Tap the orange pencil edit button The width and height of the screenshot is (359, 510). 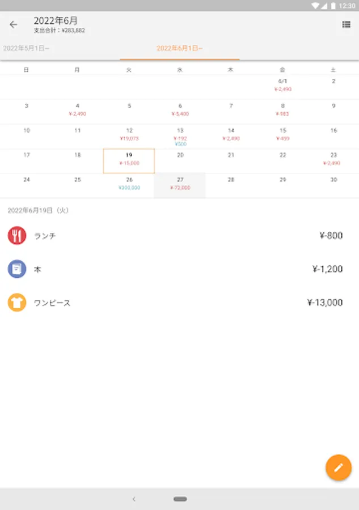tap(339, 467)
